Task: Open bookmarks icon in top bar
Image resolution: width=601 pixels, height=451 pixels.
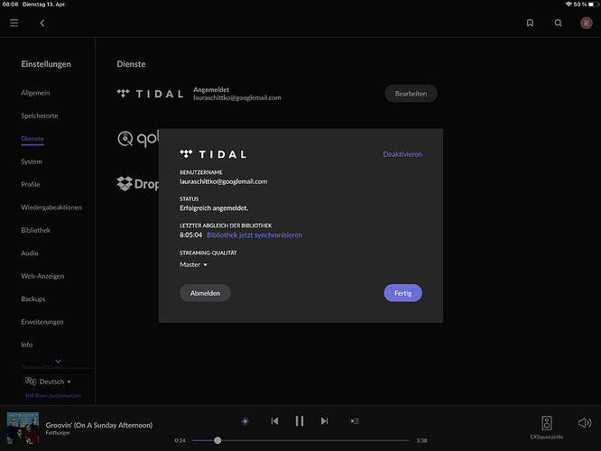Action: click(530, 23)
